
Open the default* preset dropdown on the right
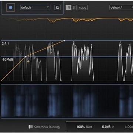pyautogui.click(x=121, y=7)
